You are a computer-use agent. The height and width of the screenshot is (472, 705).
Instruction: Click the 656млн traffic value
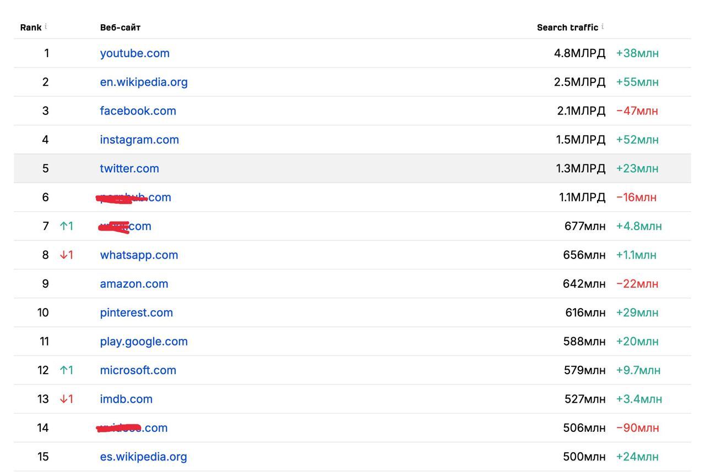584,255
